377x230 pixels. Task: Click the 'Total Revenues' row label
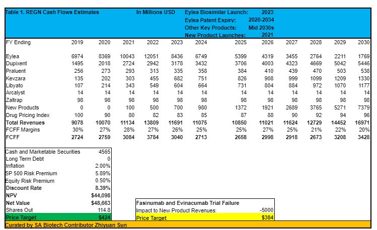click(x=25, y=123)
